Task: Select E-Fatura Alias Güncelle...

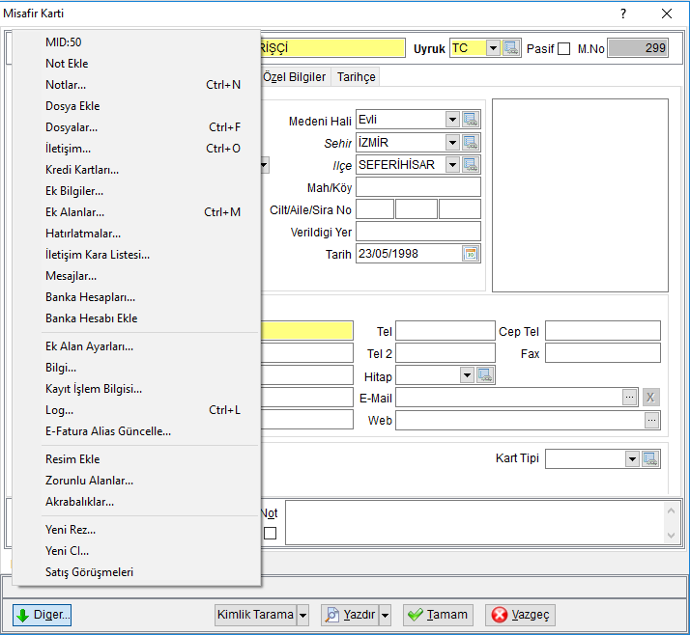Action: pos(136,431)
